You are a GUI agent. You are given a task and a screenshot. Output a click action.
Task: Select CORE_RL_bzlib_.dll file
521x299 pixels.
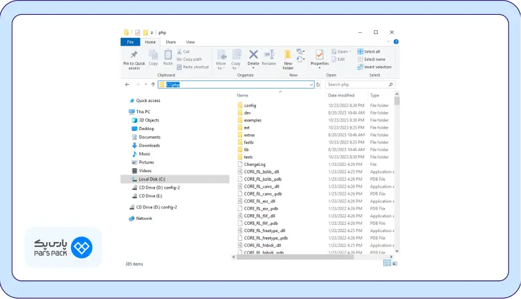point(258,172)
